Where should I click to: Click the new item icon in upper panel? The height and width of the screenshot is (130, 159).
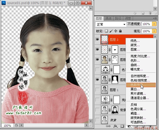[x=143, y=13]
